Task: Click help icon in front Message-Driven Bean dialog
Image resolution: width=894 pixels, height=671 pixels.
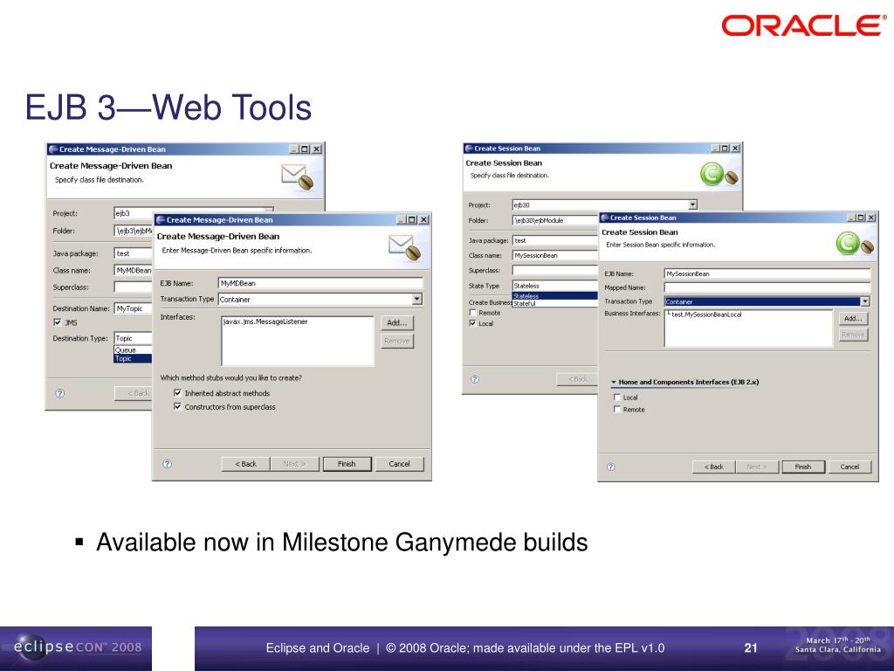Action: 167,464
